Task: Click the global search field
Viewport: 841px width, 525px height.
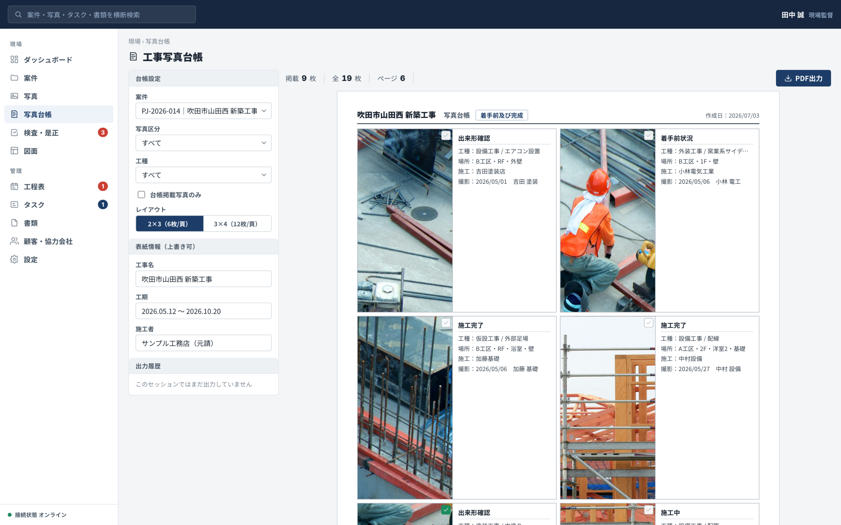Action: point(102,14)
